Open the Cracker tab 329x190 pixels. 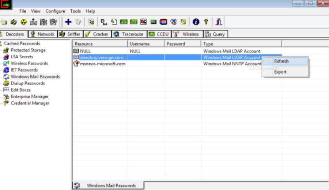97,34
